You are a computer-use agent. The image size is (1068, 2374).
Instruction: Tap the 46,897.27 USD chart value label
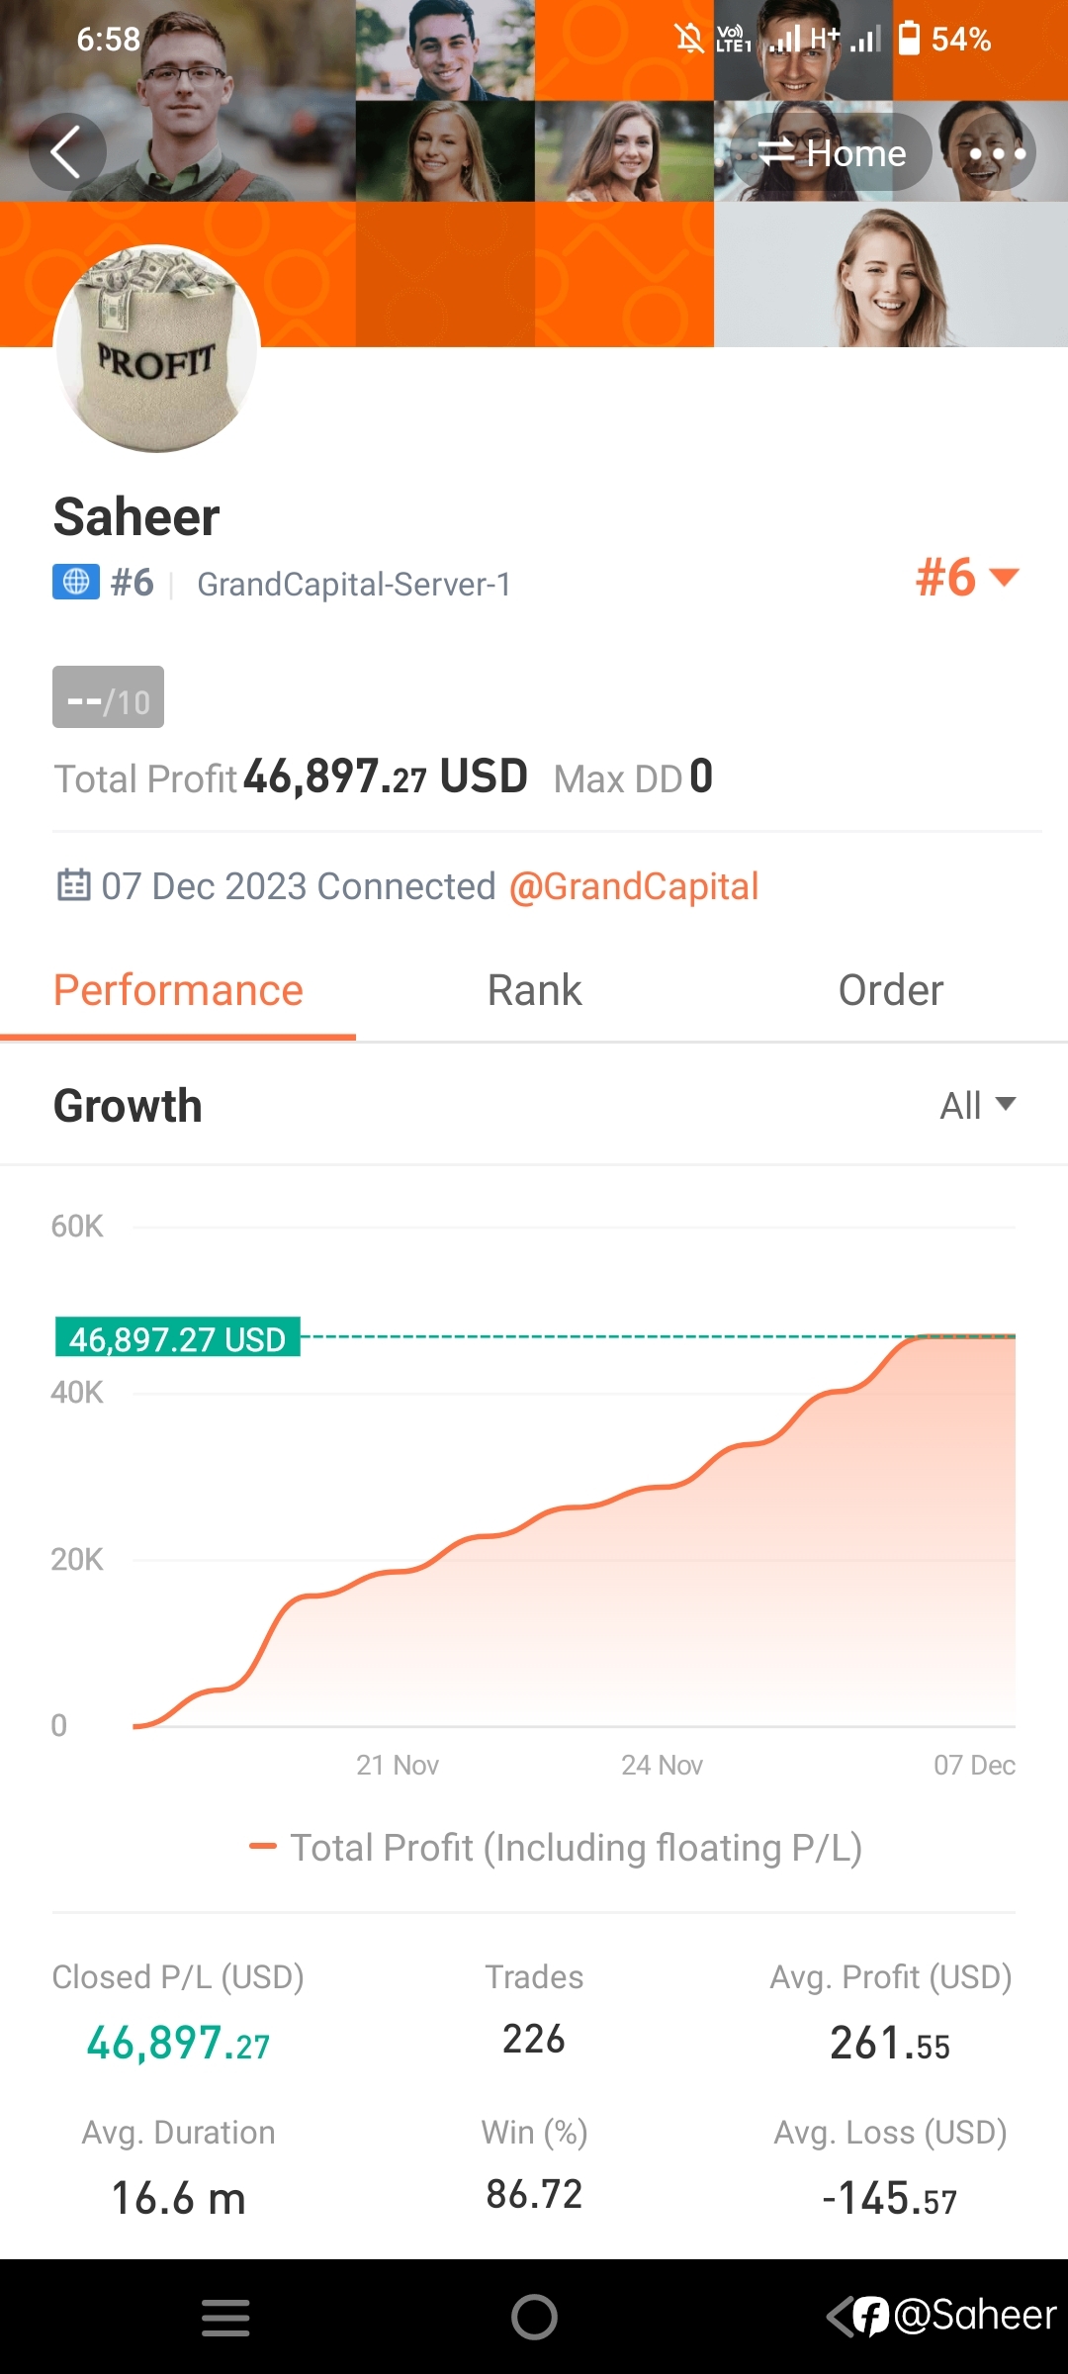(177, 1337)
